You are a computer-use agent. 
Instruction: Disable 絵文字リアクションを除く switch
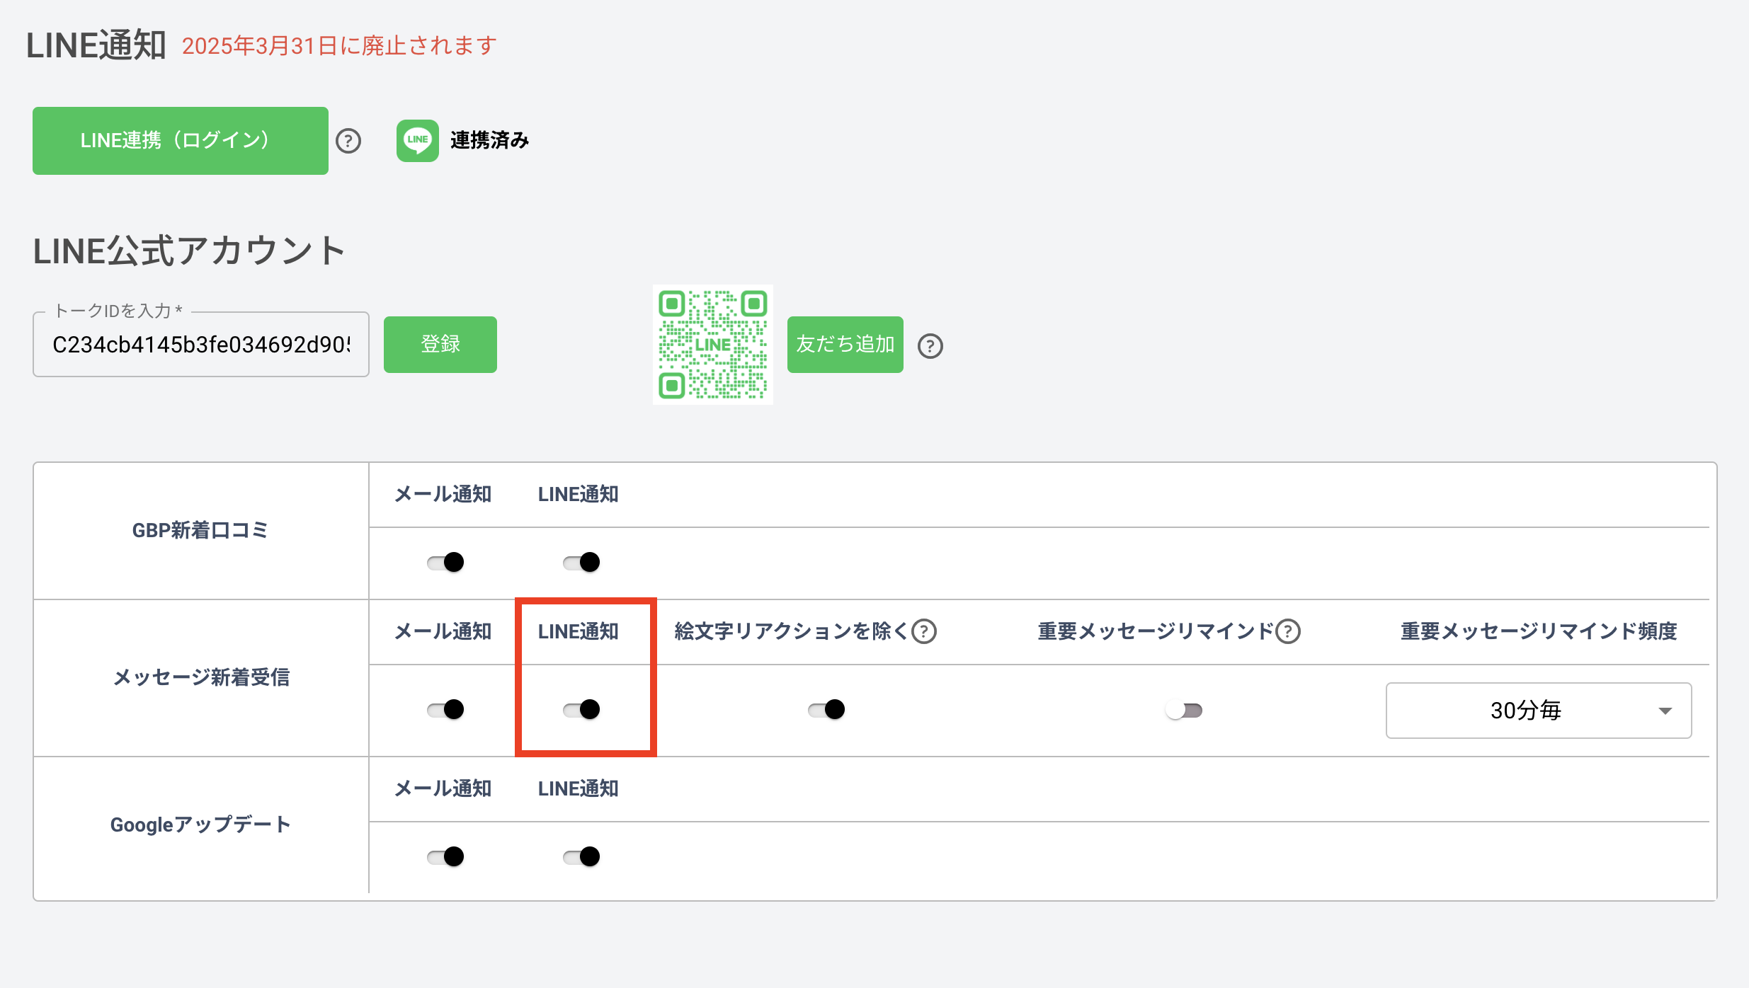826,709
